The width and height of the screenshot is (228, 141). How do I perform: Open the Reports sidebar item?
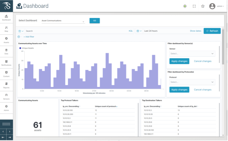click(6, 86)
